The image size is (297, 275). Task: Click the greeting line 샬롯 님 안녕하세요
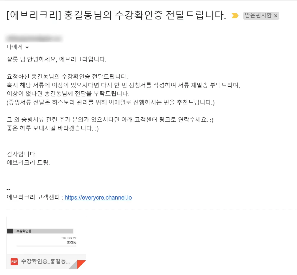click(56, 59)
